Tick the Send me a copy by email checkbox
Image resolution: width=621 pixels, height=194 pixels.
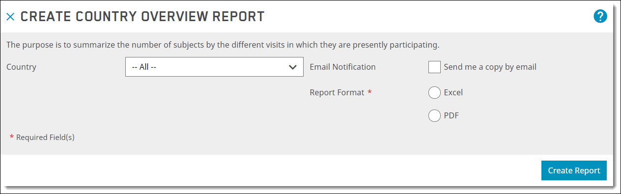coord(434,67)
